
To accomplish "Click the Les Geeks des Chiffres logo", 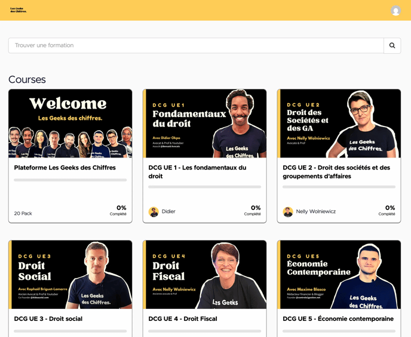I will coord(19,10).
